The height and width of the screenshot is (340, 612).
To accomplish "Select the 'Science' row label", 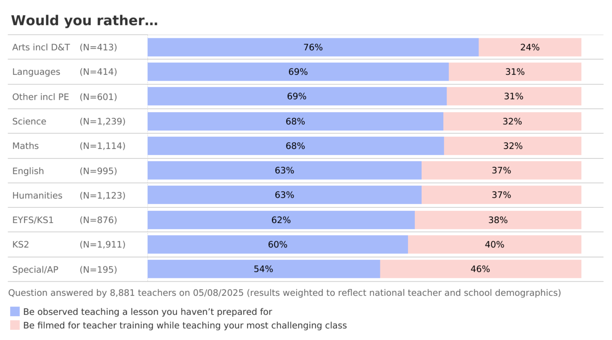I will click(29, 122).
